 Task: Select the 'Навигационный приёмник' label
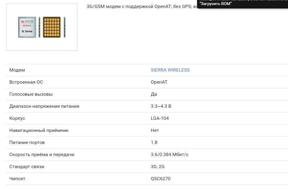pyautogui.click(x=39, y=130)
